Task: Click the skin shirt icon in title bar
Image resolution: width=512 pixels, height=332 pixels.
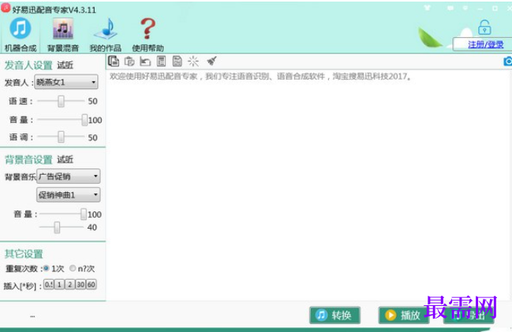Action: [x=427, y=8]
